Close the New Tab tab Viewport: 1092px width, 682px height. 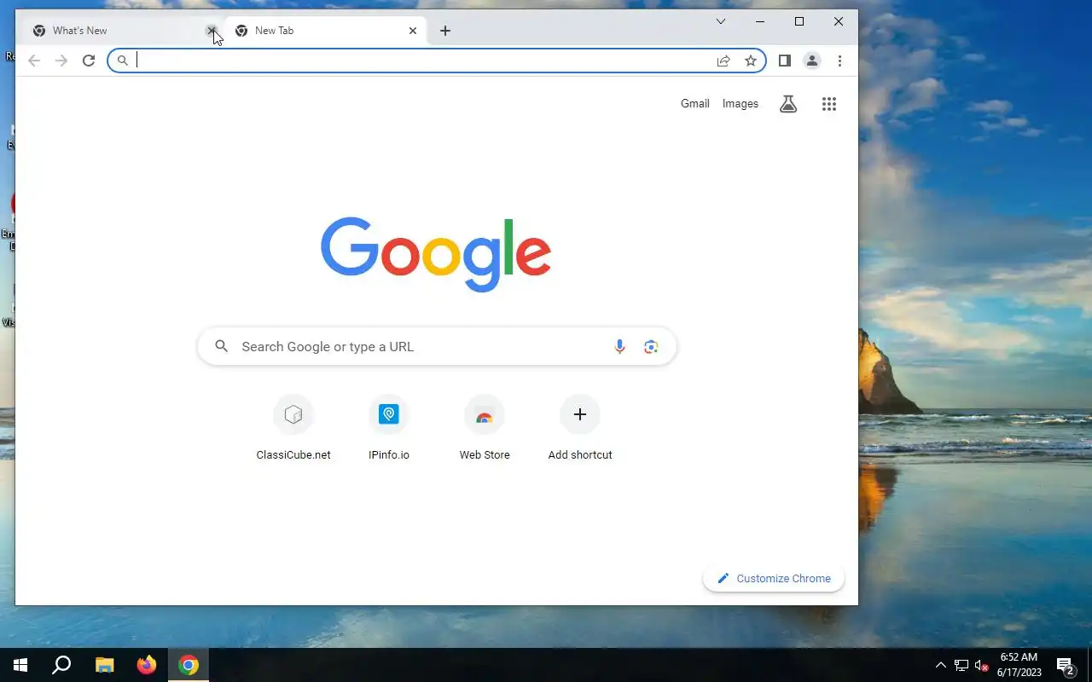coord(413,31)
